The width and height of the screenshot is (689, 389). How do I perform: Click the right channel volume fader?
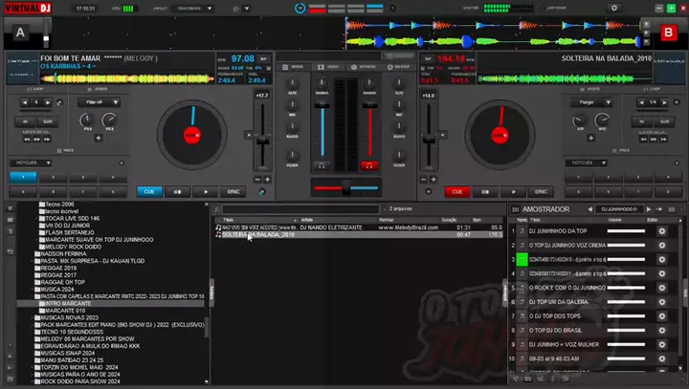[369, 105]
